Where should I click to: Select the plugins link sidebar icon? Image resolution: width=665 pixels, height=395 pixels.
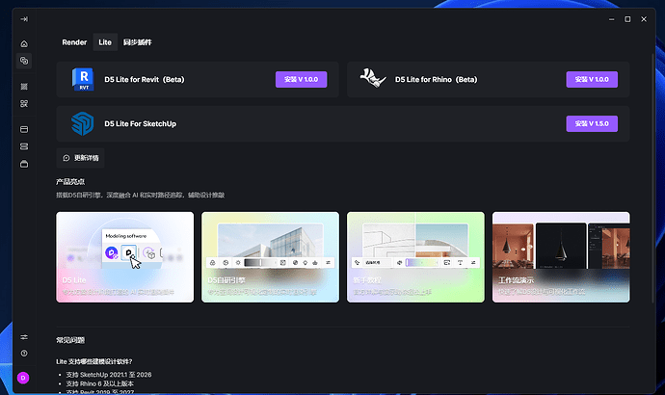pos(24,61)
